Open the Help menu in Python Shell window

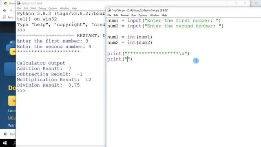coord(74,8)
